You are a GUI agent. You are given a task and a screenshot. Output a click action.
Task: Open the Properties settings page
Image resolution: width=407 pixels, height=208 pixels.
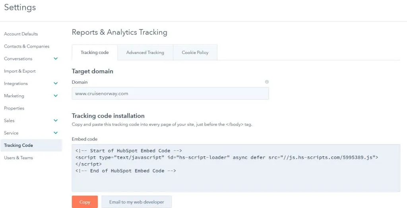[x=14, y=108]
